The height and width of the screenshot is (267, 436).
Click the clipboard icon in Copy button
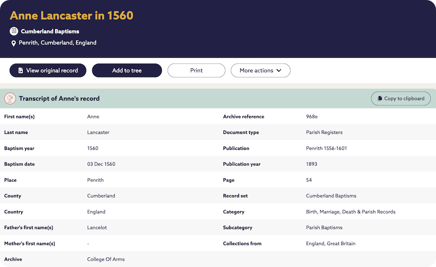click(x=379, y=99)
